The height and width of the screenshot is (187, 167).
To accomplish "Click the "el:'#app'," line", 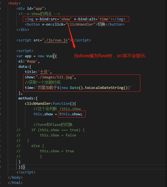I will pos(29,61).
